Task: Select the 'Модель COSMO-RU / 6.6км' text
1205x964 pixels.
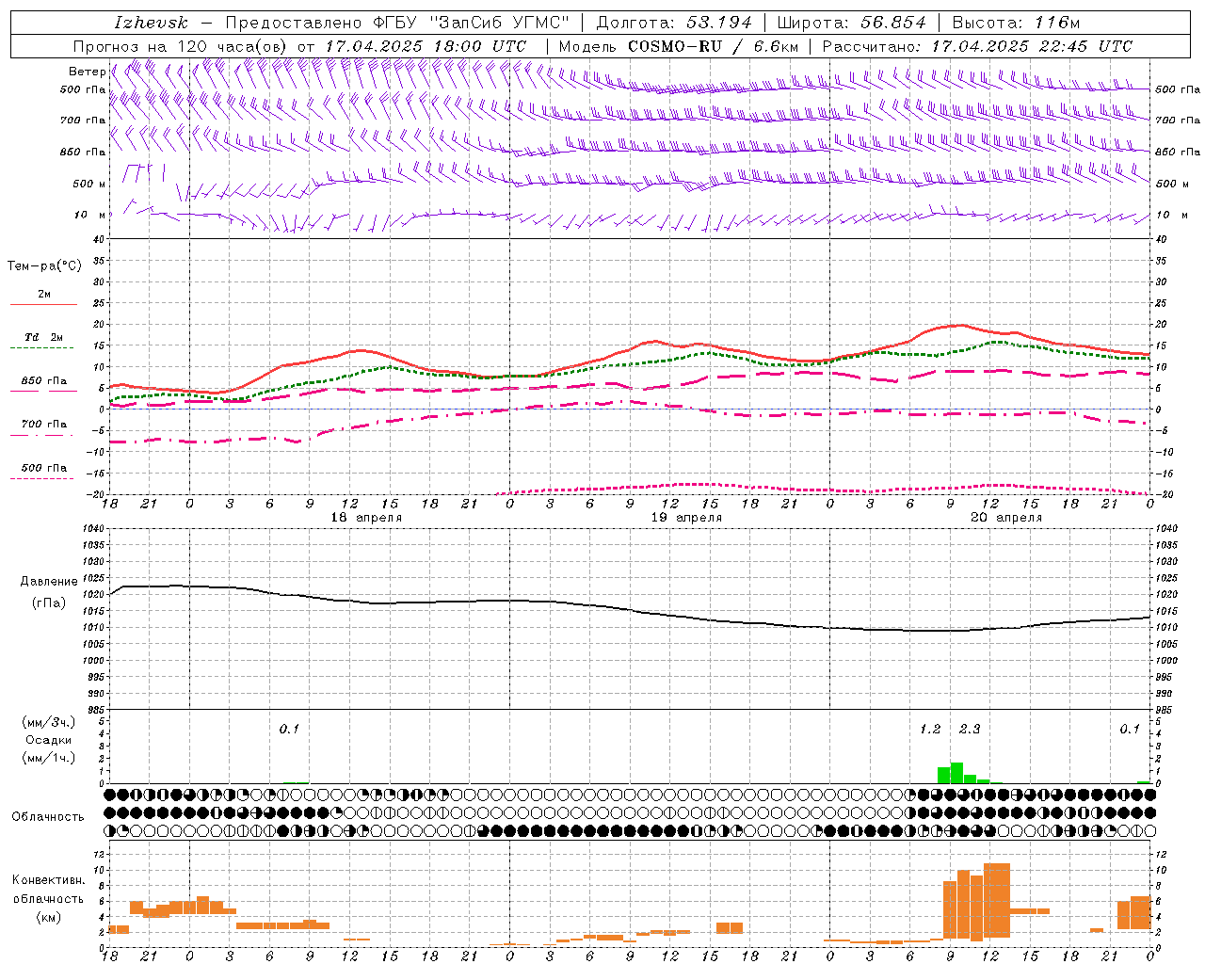Action: click(679, 46)
